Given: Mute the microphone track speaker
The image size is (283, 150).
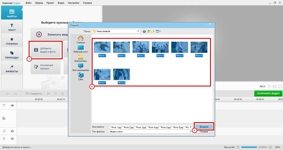Looking at the screenshot, I should 12,138.
